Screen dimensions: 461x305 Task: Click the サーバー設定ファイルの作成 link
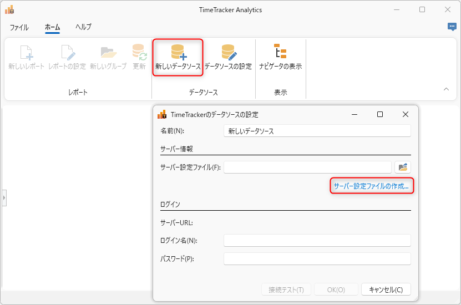[371, 186]
